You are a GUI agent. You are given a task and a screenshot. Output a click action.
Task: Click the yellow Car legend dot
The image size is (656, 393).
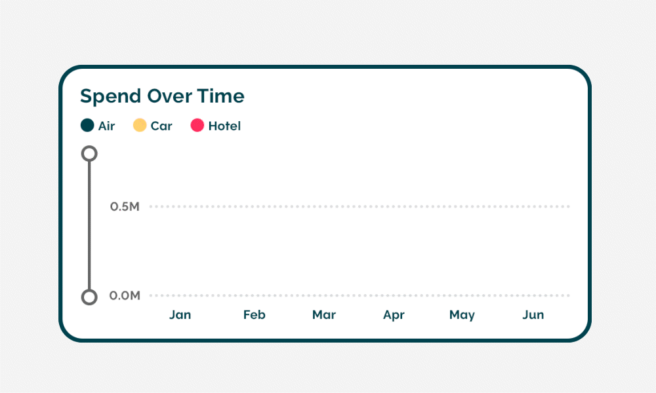tap(140, 126)
